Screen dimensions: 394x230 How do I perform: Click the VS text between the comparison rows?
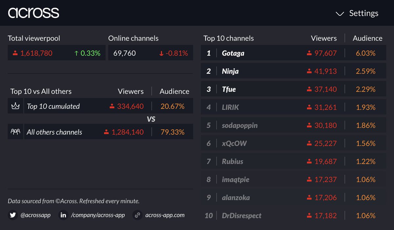pos(151,119)
